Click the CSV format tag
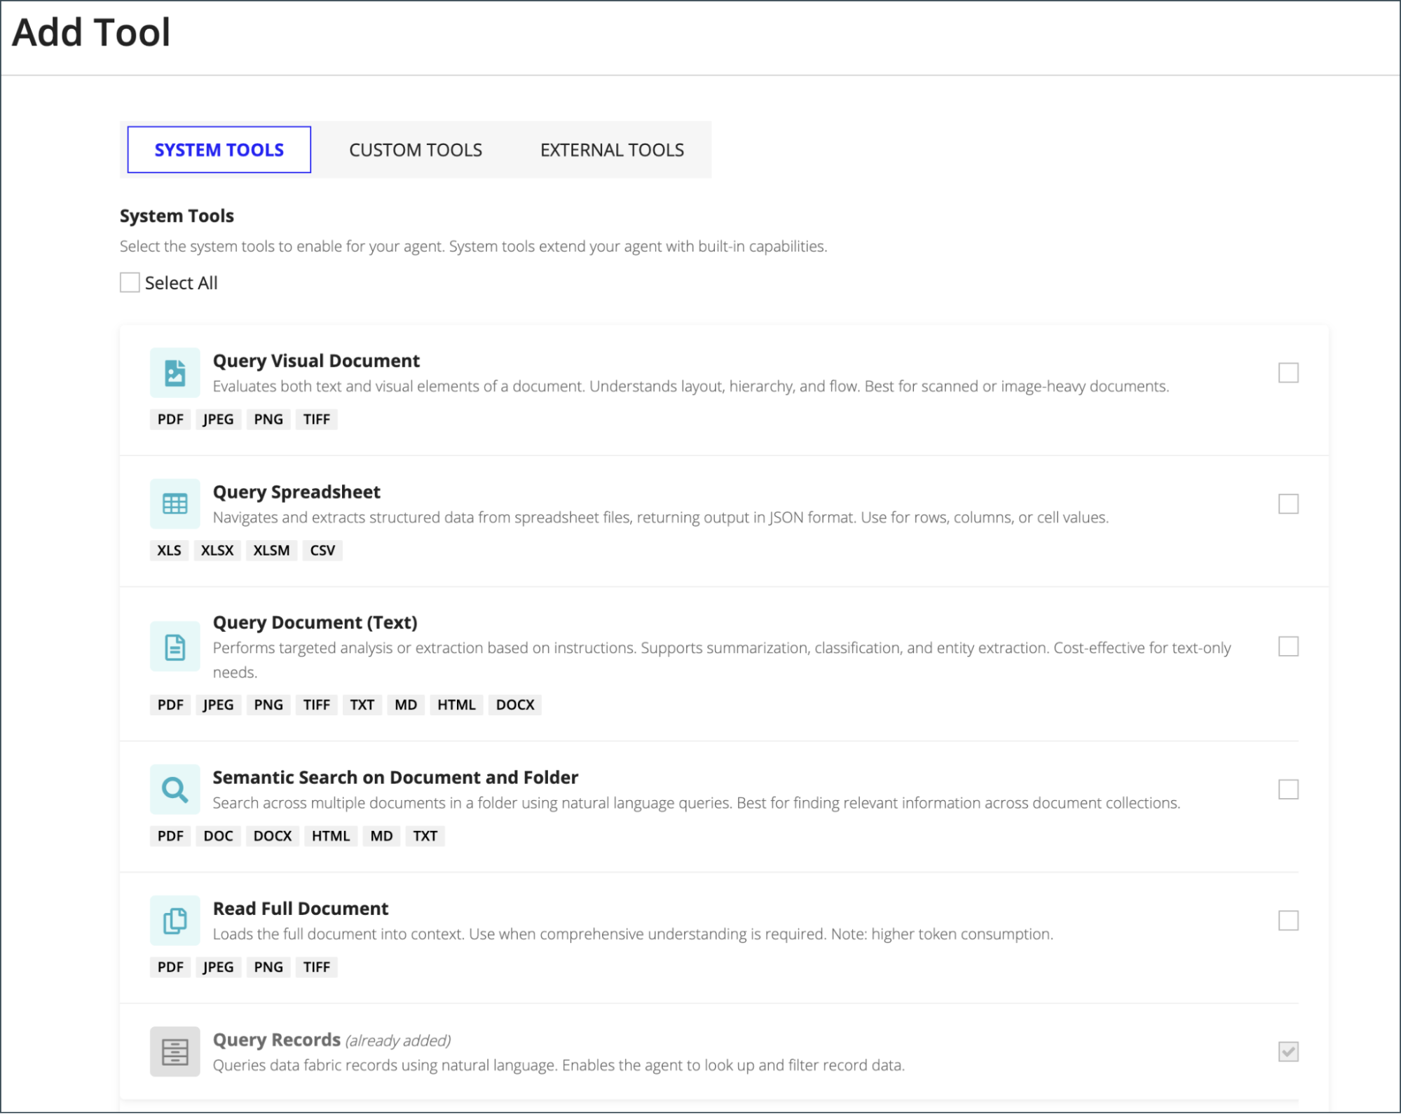The height and width of the screenshot is (1114, 1401). 322,551
